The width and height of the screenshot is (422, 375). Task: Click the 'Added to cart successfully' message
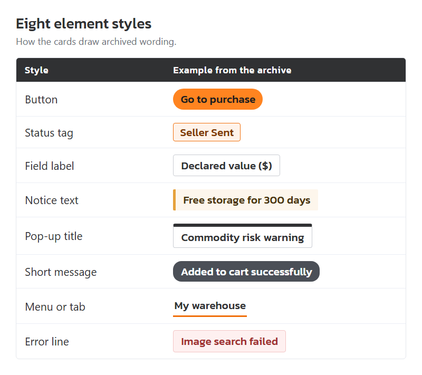pyautogui.click(x=246, y=272)
